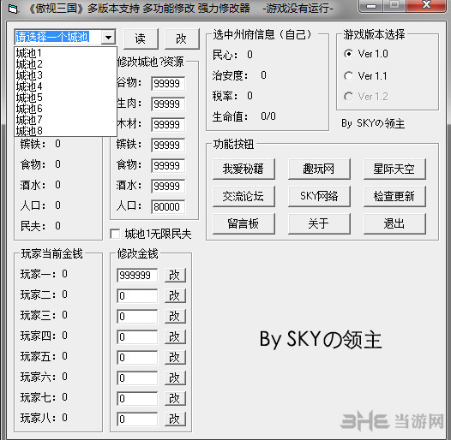The height and width of the screenshot is (440, 451).
Task: Select 城池1 from the dropdown list
Action: [65, 53]
